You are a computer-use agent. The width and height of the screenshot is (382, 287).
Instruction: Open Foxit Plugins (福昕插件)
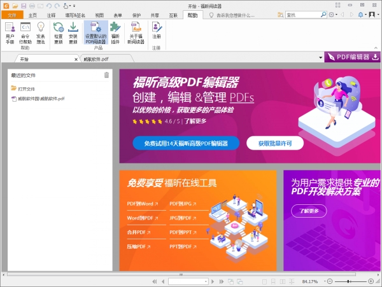(115, 33)
